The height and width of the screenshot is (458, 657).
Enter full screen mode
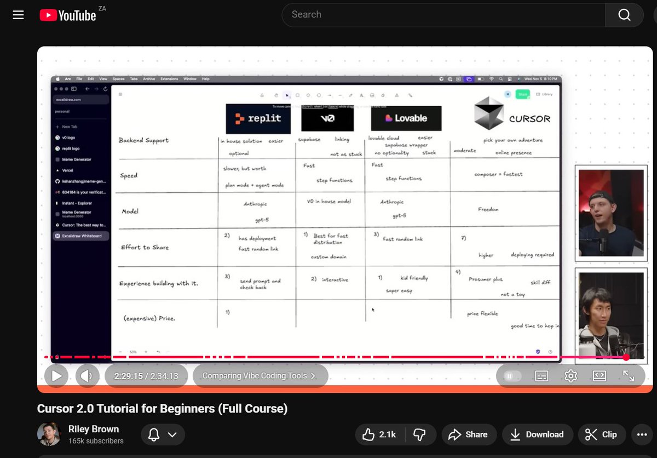click(x=629, y=376)
